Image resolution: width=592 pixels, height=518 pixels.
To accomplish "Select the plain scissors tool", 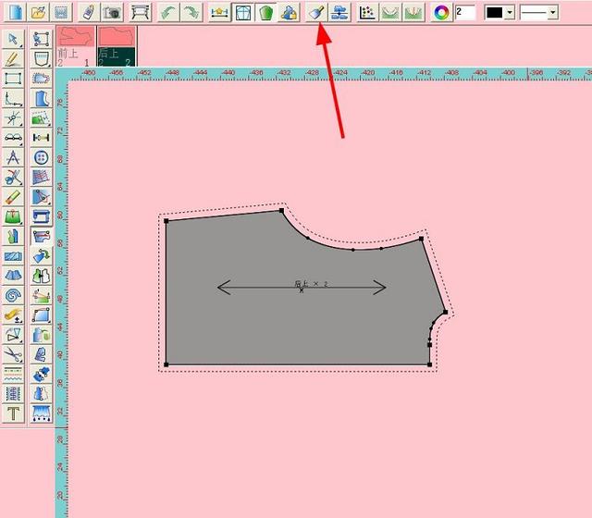I will pos(13,354).
